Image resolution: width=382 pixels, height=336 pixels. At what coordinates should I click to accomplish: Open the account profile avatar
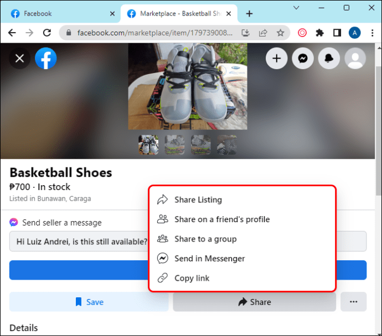click(355, 58)
